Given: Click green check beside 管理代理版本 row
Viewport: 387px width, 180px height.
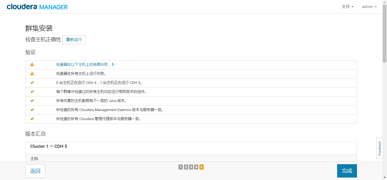Looking at the screenshot, I should [x=32, y=119].
